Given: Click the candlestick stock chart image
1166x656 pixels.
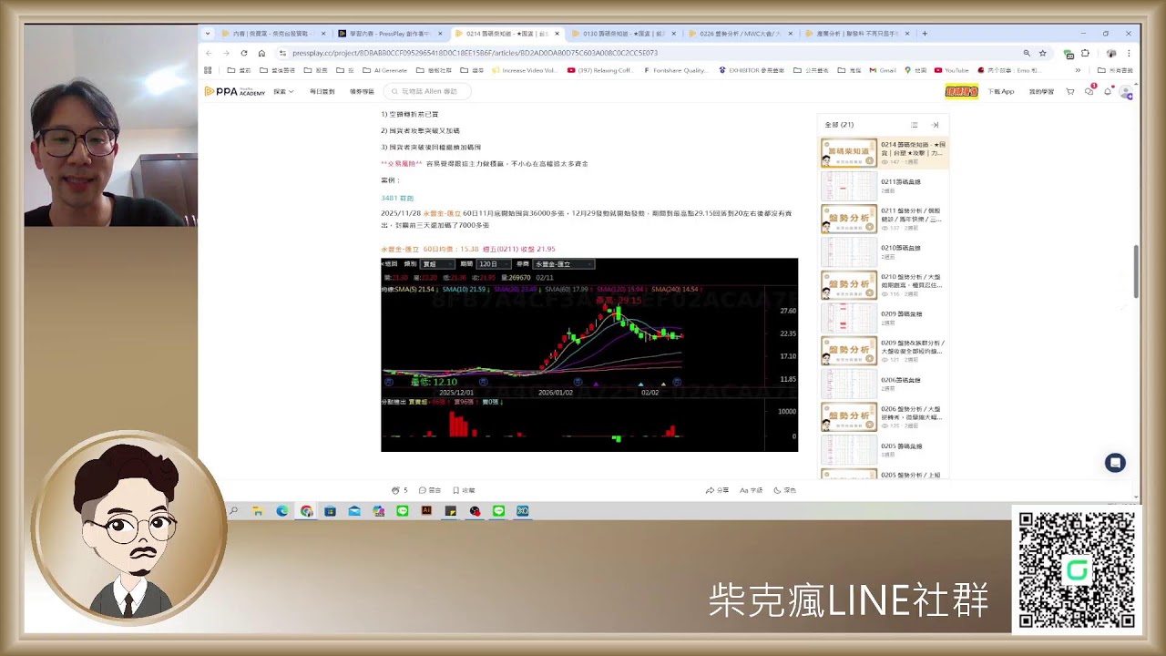Looking at the screenshot, I should 589,354.
